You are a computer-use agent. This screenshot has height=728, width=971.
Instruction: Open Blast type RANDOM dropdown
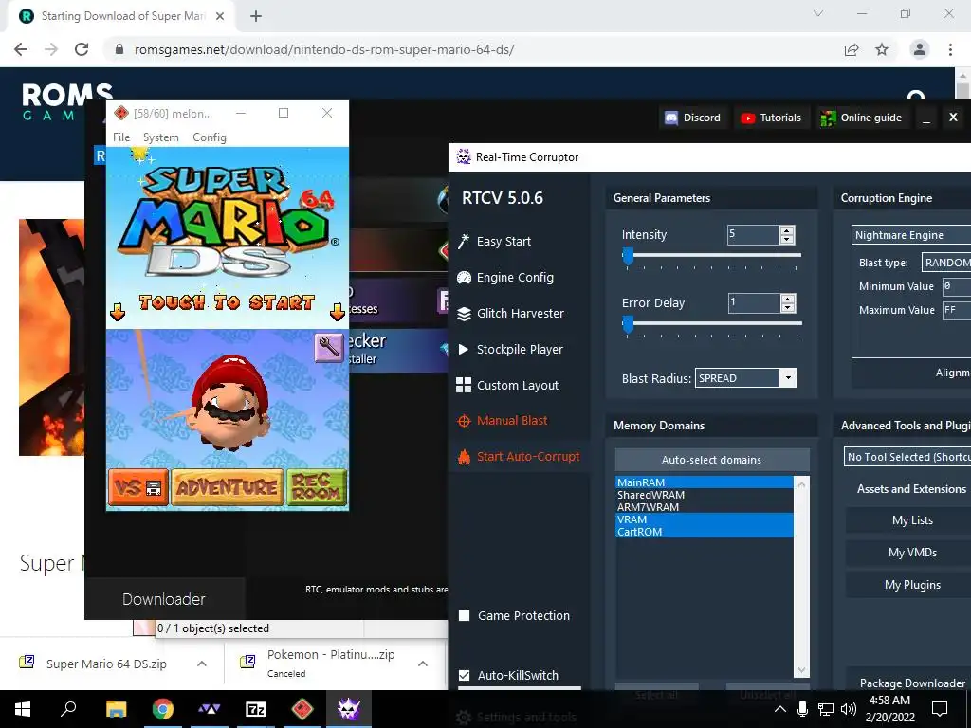coord(946,263)
